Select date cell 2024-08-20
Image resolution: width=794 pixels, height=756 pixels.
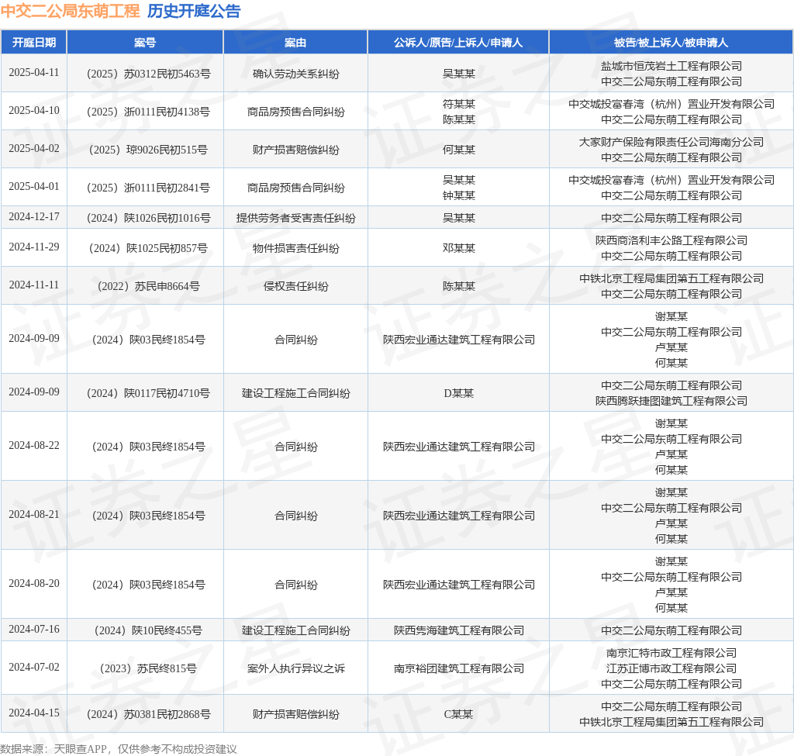pyautogui.click(x=34, y=584)
